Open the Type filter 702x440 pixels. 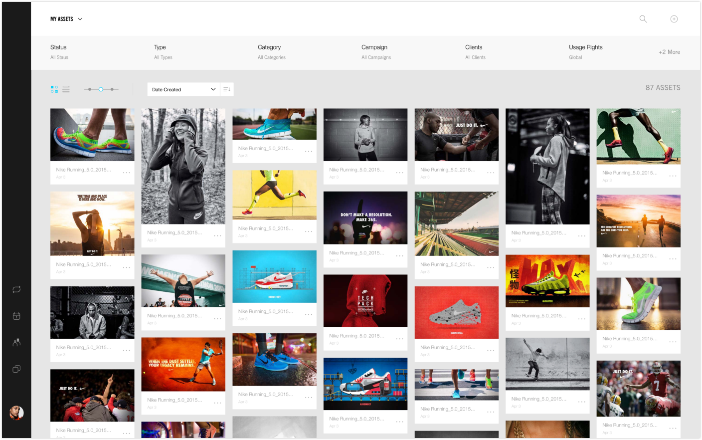point(163,52)
